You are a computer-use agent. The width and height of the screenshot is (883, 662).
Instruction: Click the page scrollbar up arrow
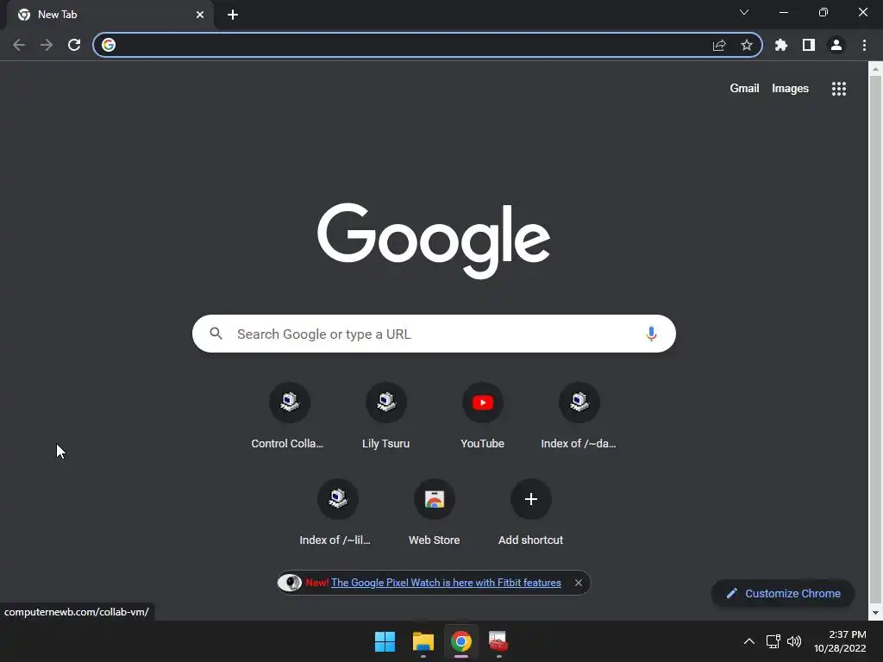coord(875,69)
